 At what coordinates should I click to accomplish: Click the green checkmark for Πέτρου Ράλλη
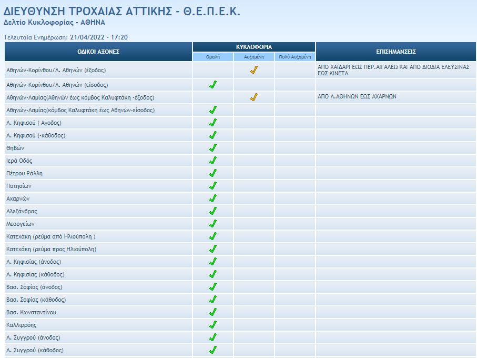[x=213, y=173]
